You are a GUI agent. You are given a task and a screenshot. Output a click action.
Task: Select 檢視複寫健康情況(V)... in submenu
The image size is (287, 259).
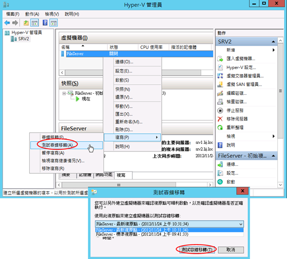[67, 161]
